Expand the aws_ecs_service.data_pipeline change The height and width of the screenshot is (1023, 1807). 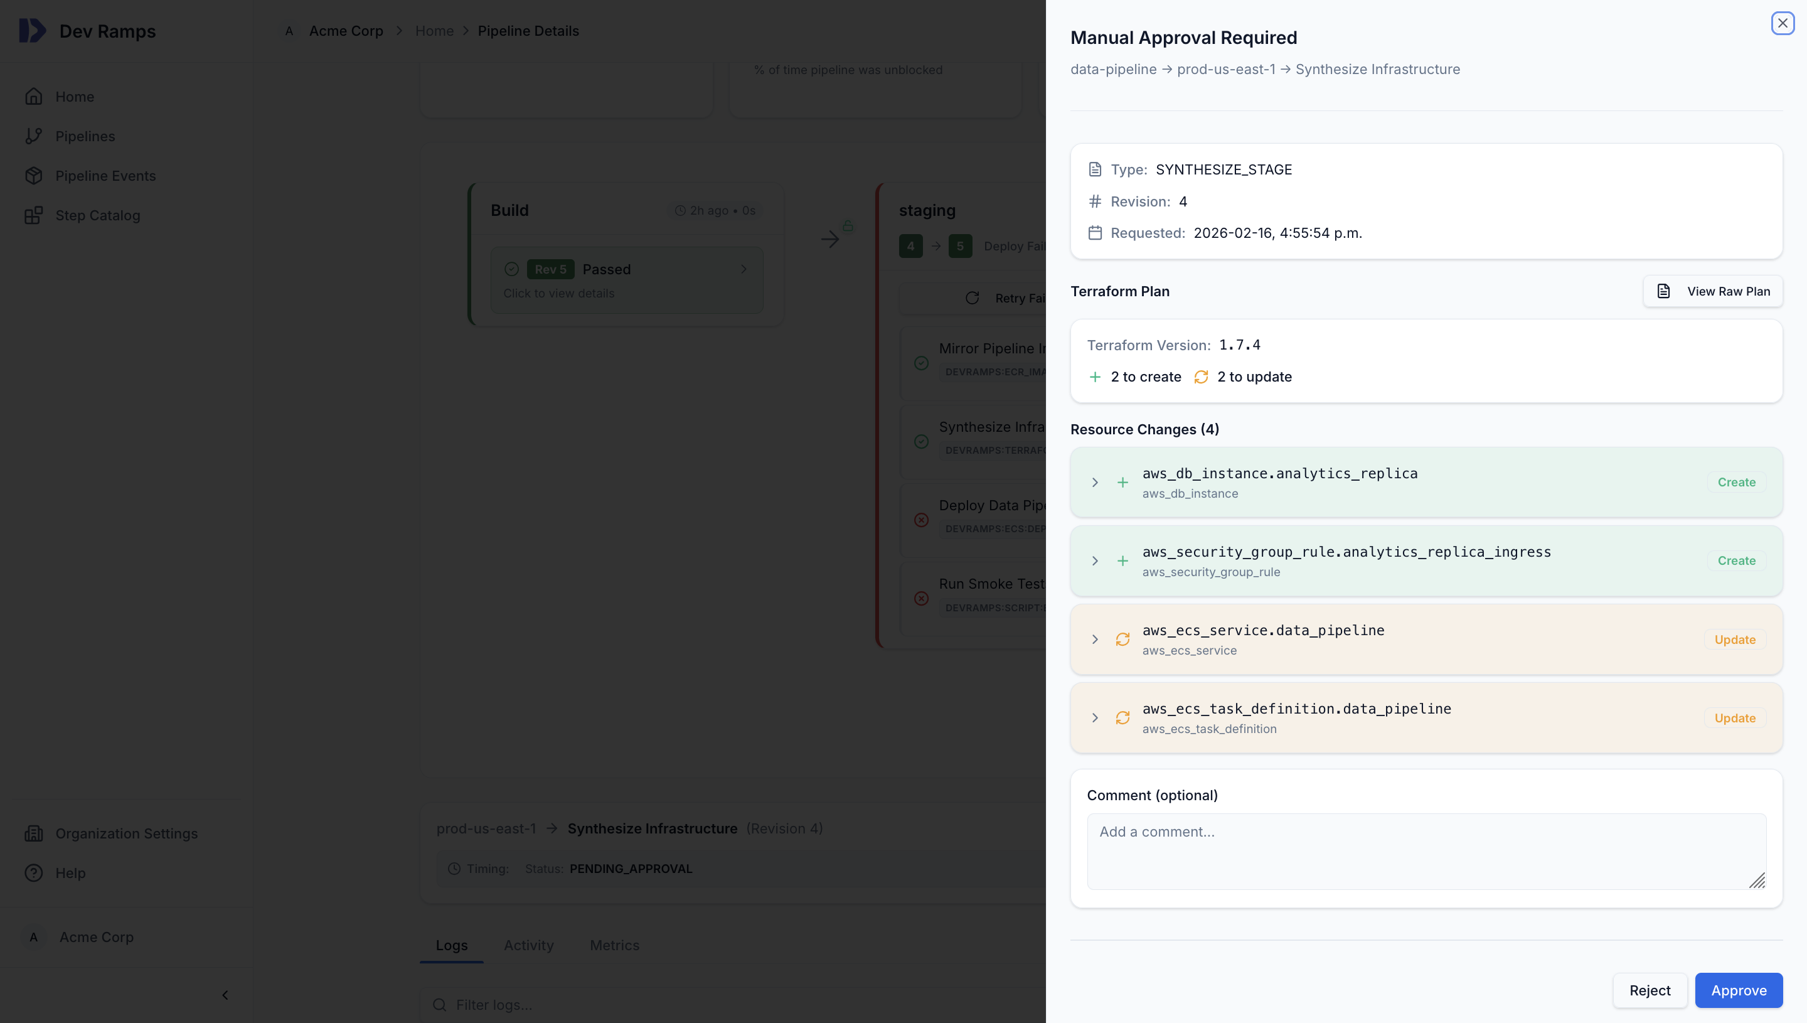(1094, 640)
